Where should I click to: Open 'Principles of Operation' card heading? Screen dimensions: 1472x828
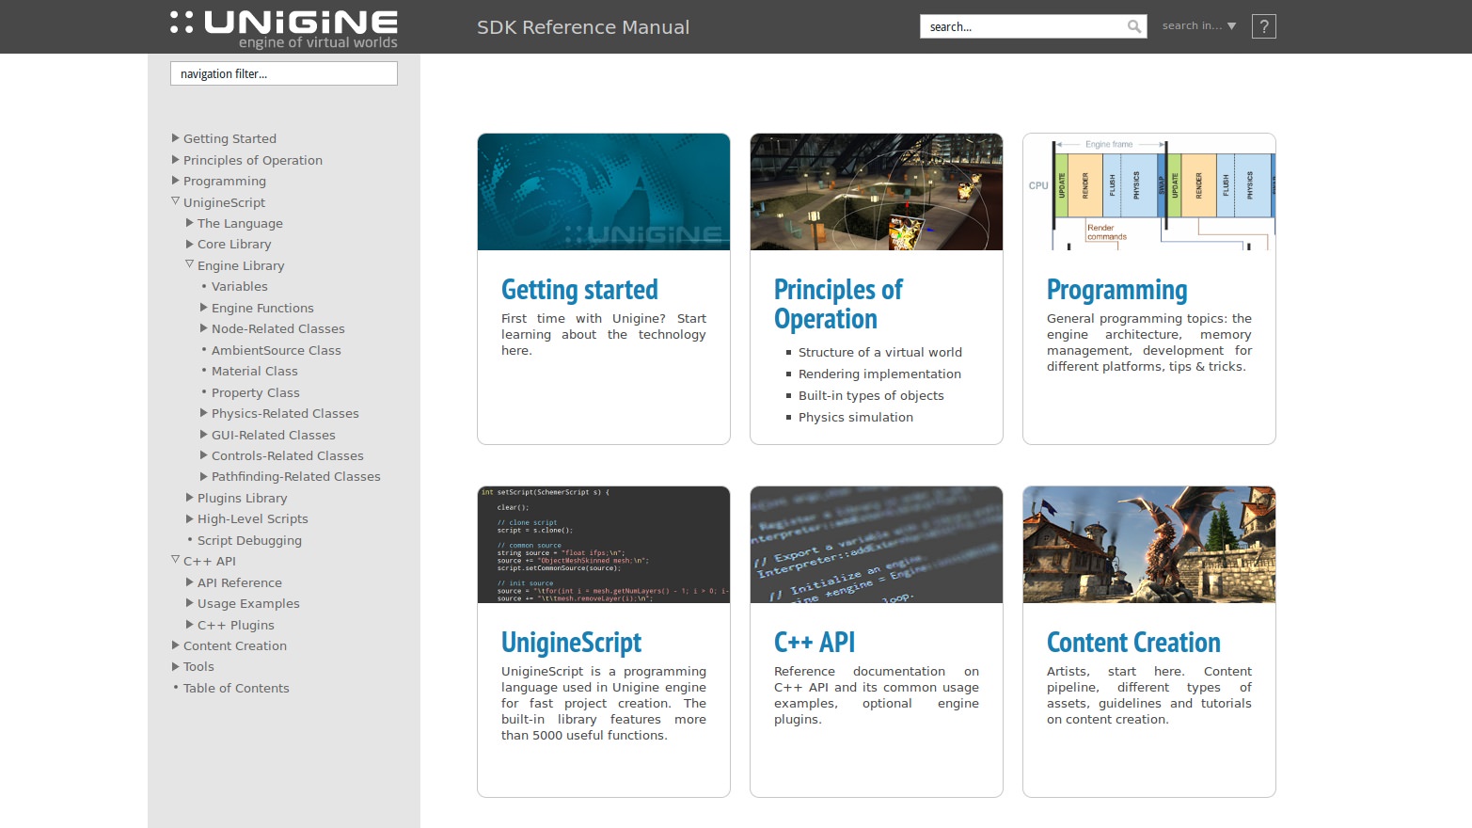(838, 304)
